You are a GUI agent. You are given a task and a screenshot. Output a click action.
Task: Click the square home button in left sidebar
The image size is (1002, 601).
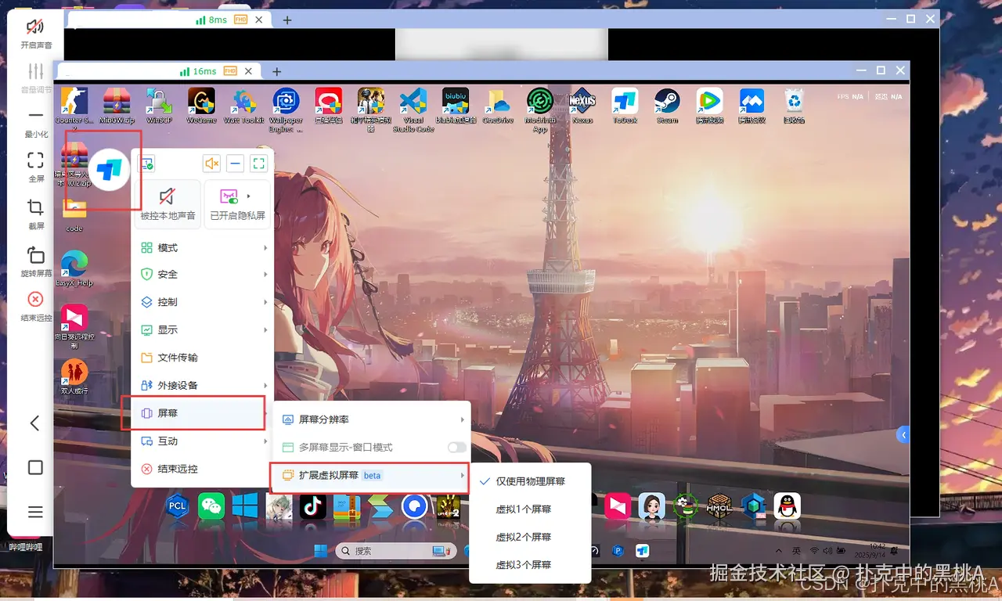pos(35,467)
